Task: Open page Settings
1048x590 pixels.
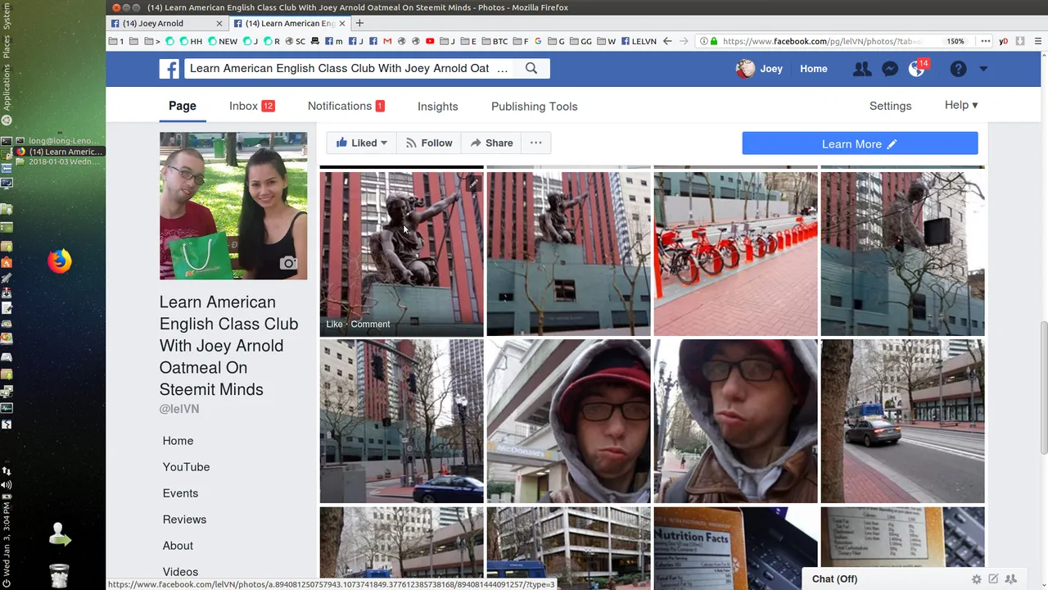Action: tap(890, 106)
